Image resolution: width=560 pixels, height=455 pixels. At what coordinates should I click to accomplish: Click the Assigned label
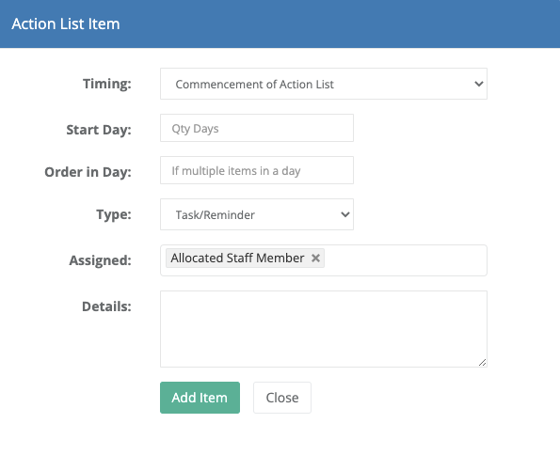pos(101,260)
